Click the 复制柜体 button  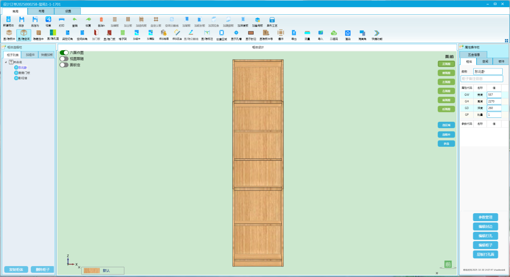[x=16, y=270]
